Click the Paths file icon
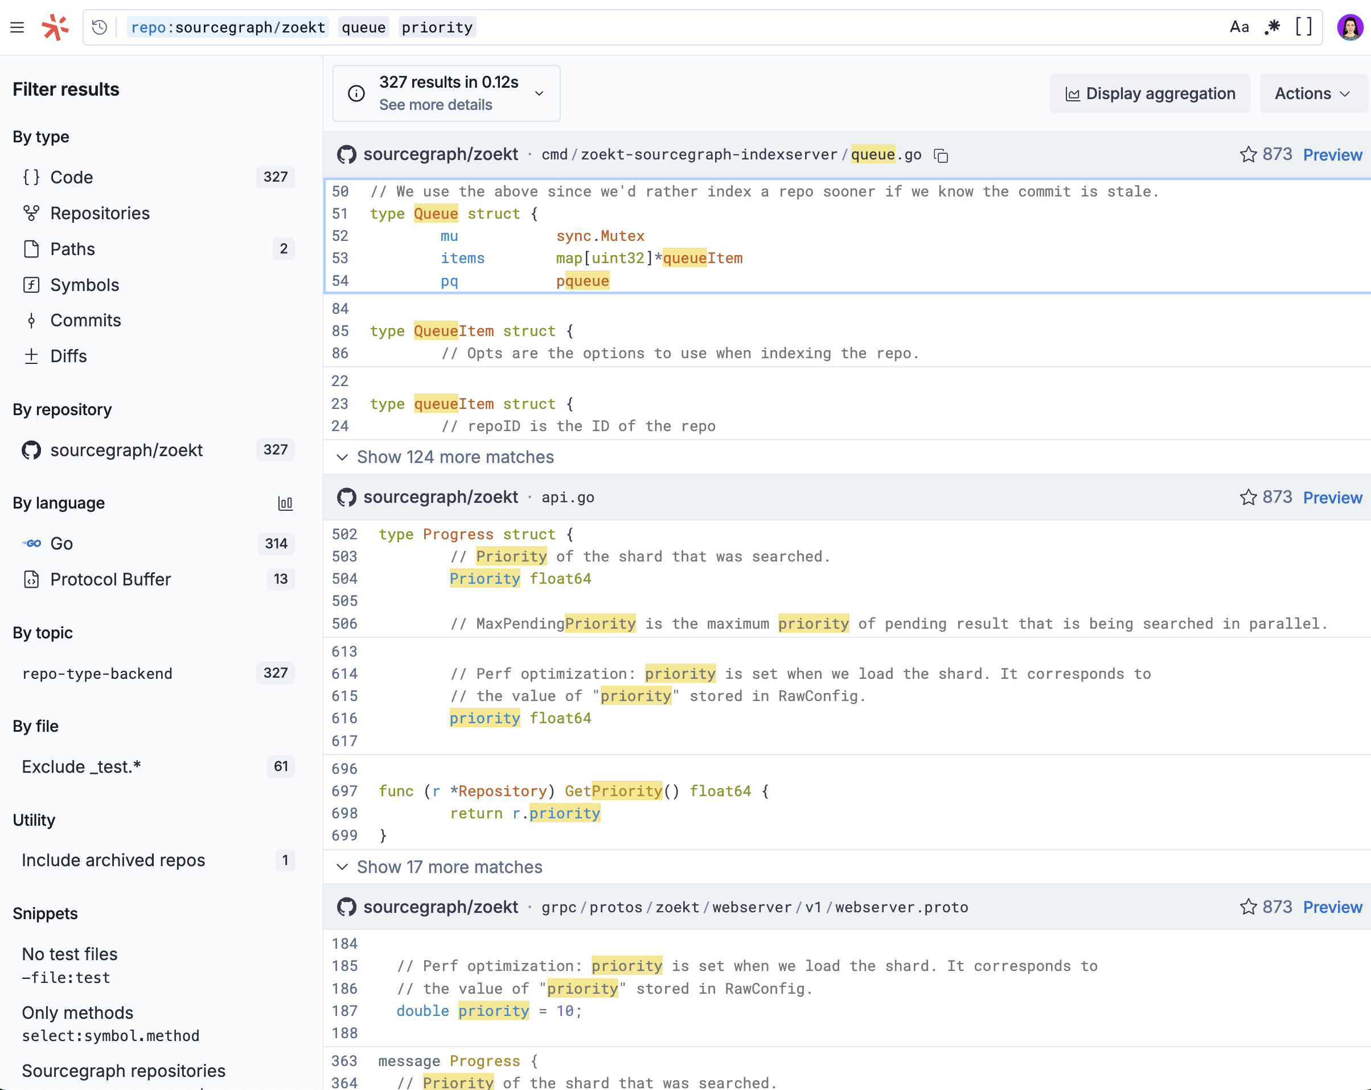Image resolution: width=1371 pixels, height=1090 pixels. 31,249
